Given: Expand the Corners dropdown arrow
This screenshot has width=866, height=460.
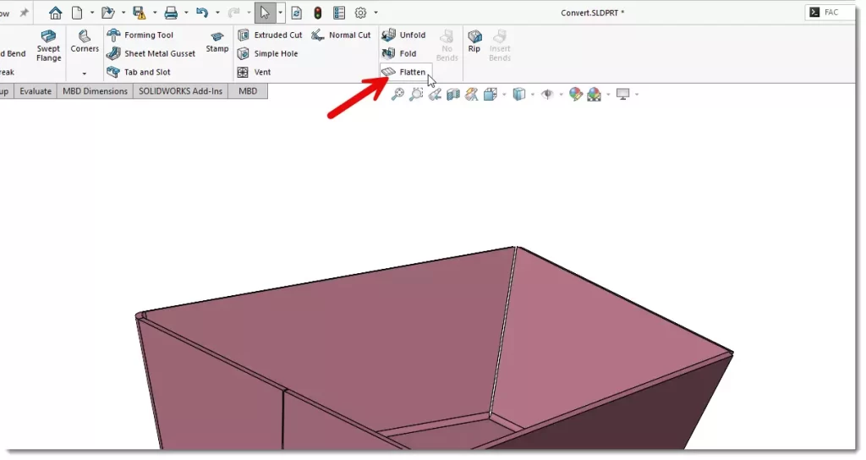Looking at the screenshot, I should click(x=85, y=74).
